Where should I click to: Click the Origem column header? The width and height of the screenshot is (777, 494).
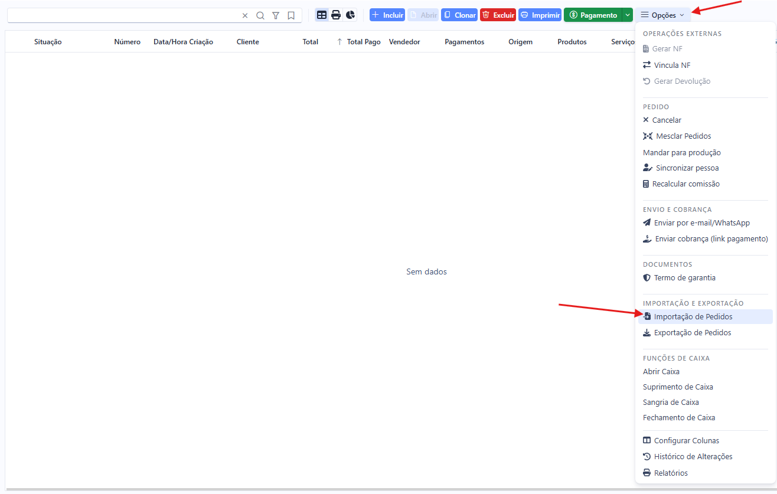pyautogui.click(x=521, y=42)
